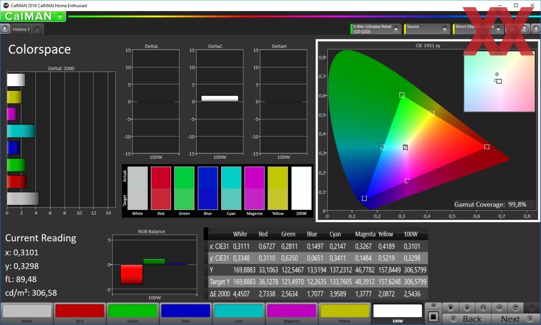
Task: Click the Green Actual/Target comparison swatch
Action: click(x=184, y=188)
